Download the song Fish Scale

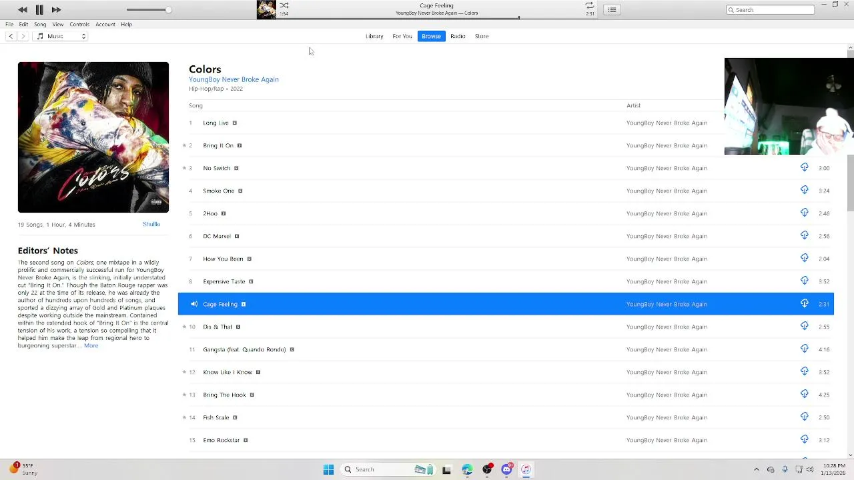tap(804, 417)
